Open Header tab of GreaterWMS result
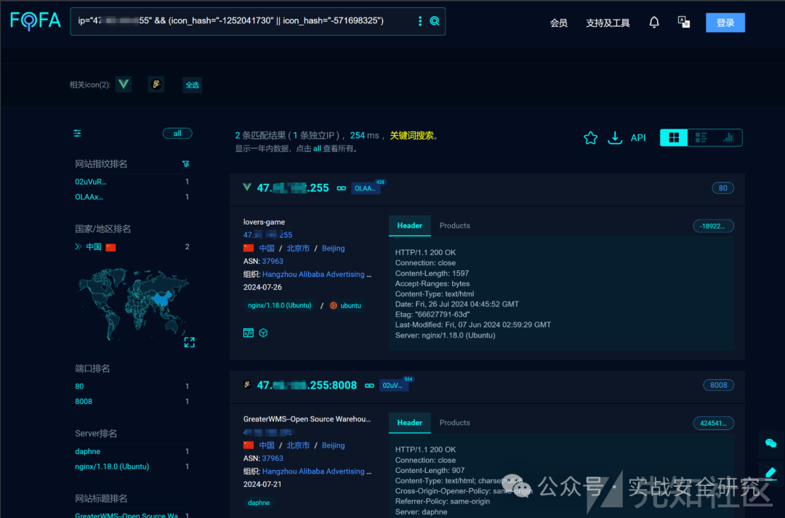The width and height of the screenshot is (785, 518). tap(409, 423)
